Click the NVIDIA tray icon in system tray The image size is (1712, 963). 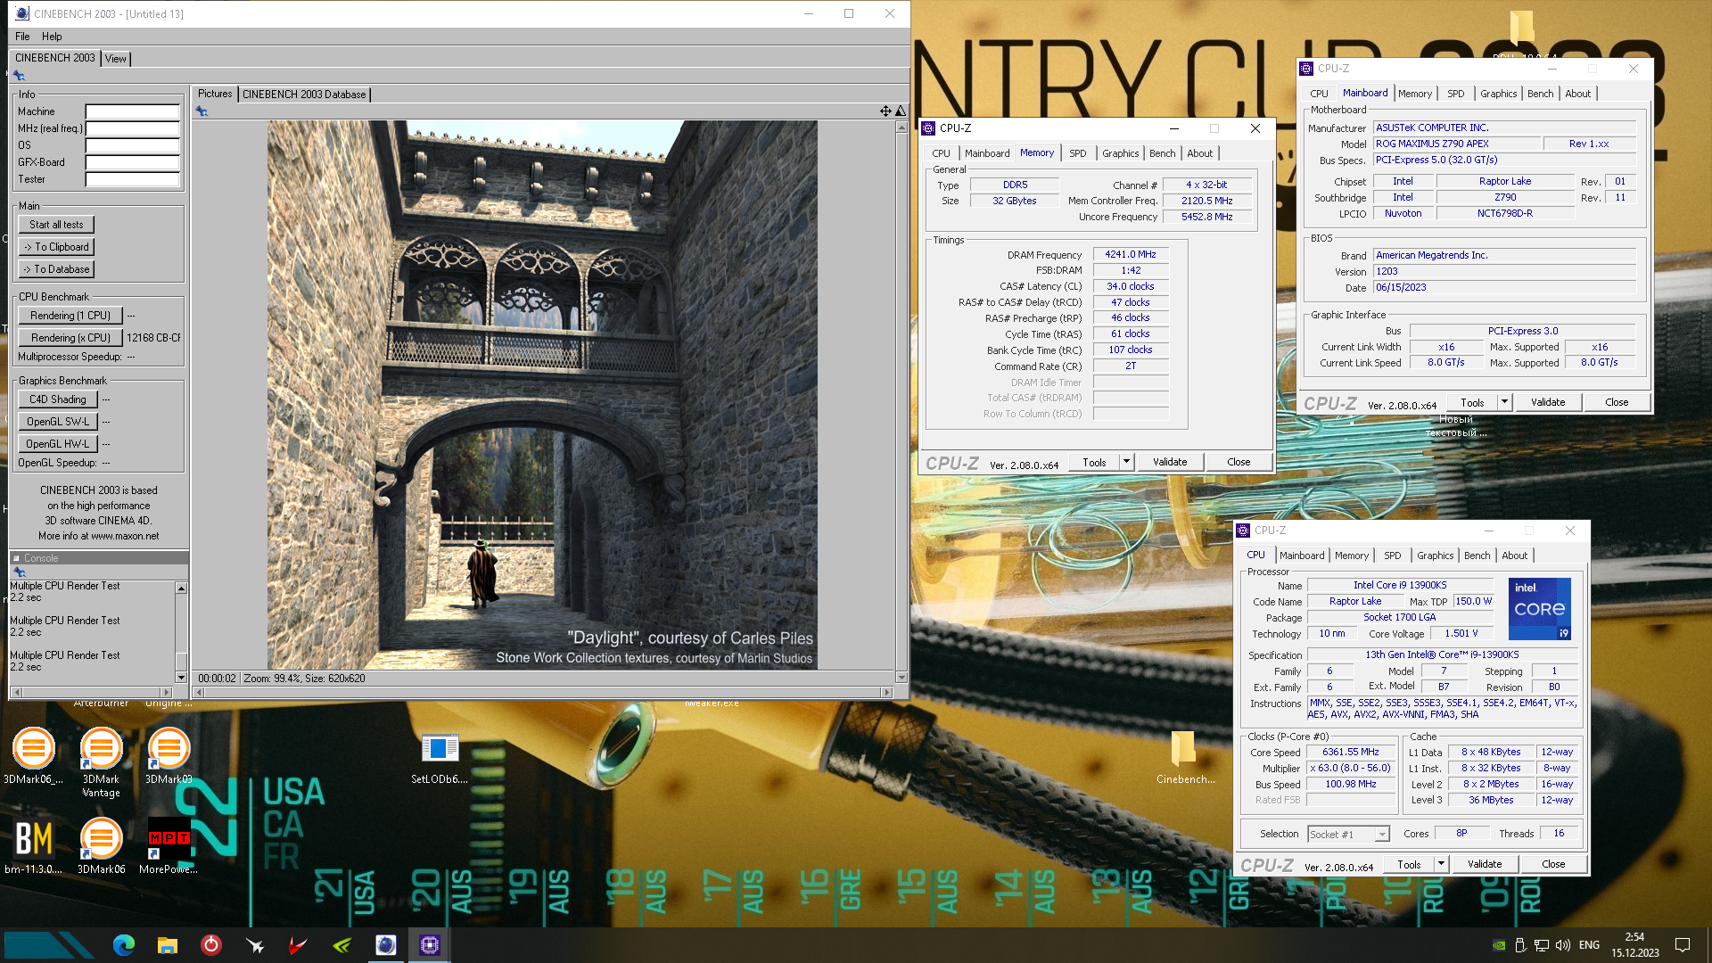[x=1500, y=945]
